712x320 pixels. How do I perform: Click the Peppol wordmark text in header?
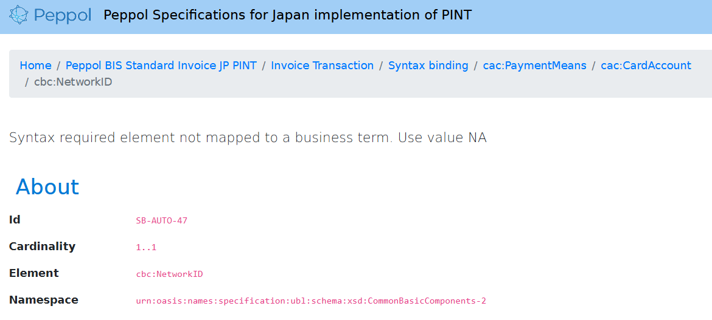click(x=63, y=15)
